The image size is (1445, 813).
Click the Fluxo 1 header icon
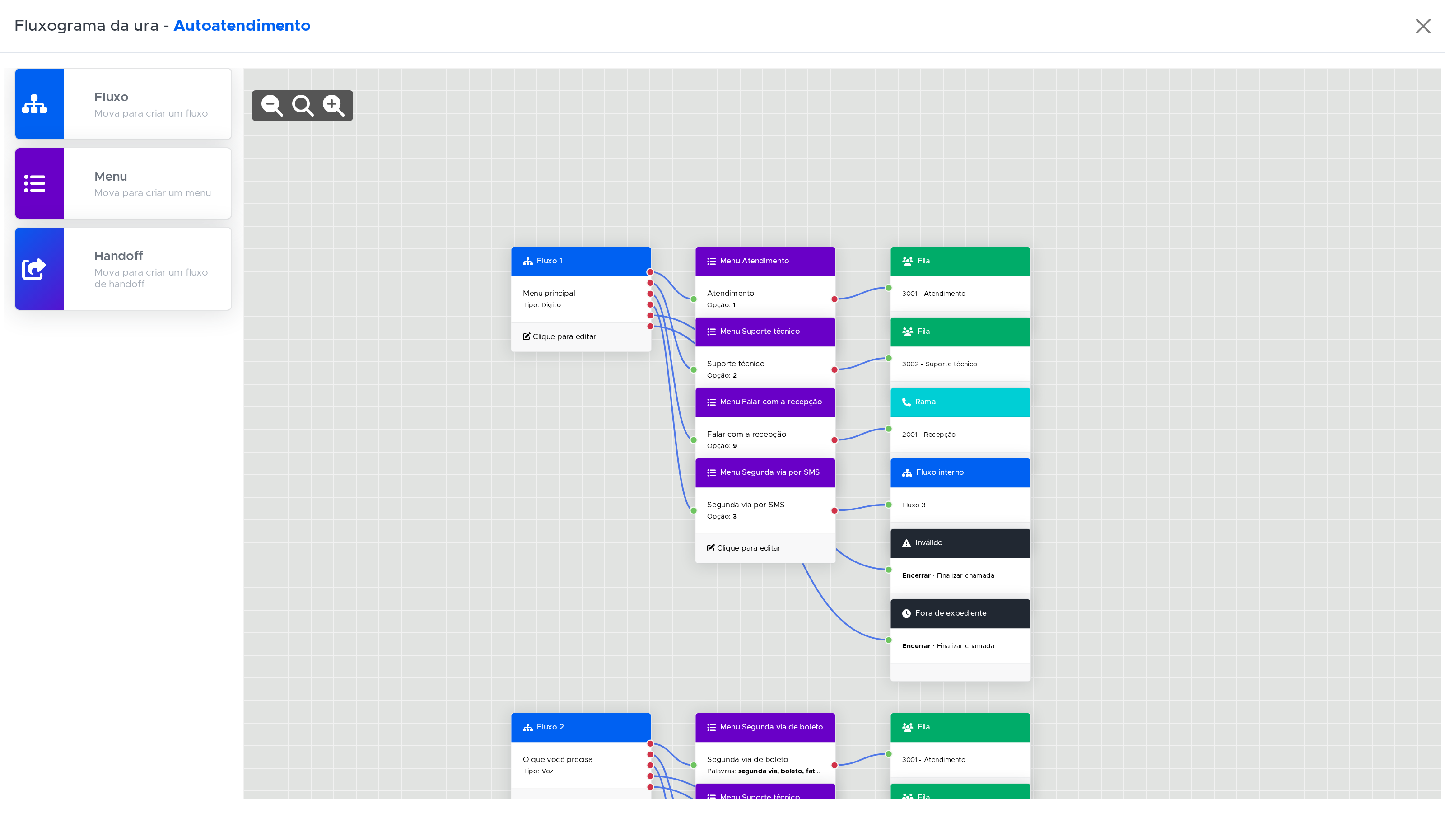528,261
